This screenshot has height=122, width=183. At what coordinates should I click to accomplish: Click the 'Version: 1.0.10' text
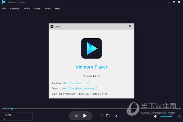pos(91,76)
